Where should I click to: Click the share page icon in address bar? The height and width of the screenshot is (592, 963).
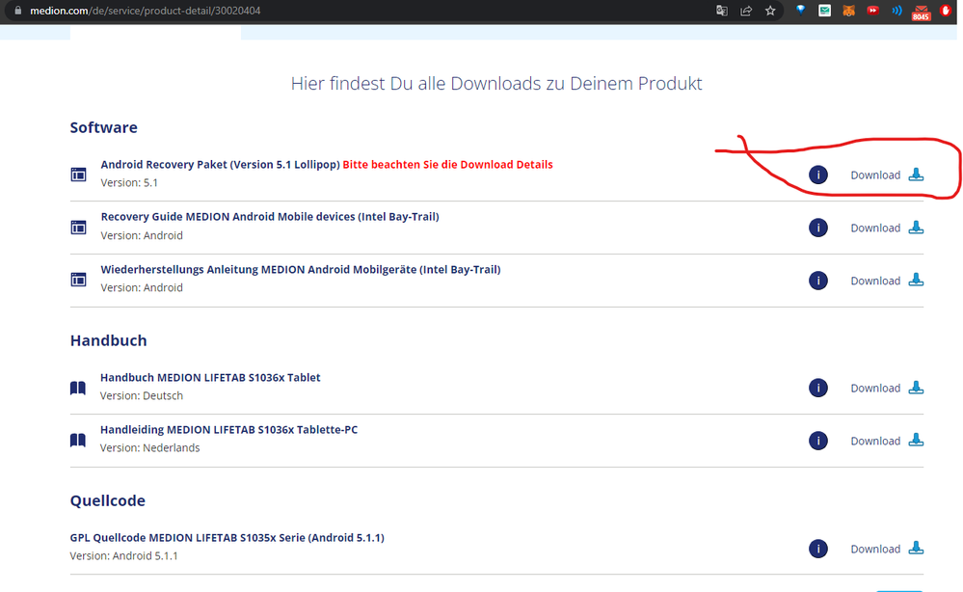click(746, 11)
